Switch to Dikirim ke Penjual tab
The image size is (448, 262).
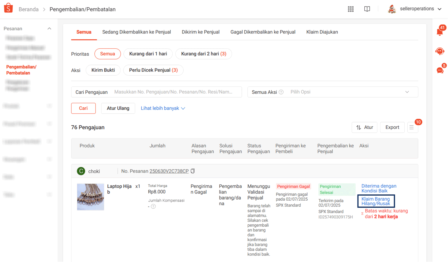pyautogui.click(x=201, y=32)
